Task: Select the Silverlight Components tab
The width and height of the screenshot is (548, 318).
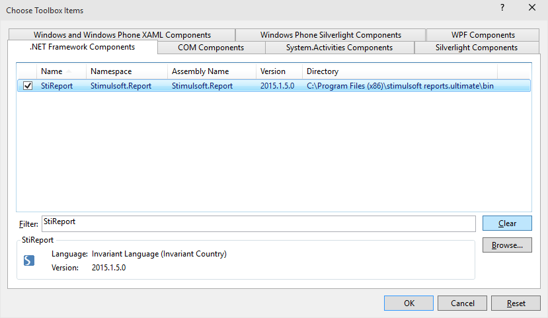Action: tap(476, 48)
